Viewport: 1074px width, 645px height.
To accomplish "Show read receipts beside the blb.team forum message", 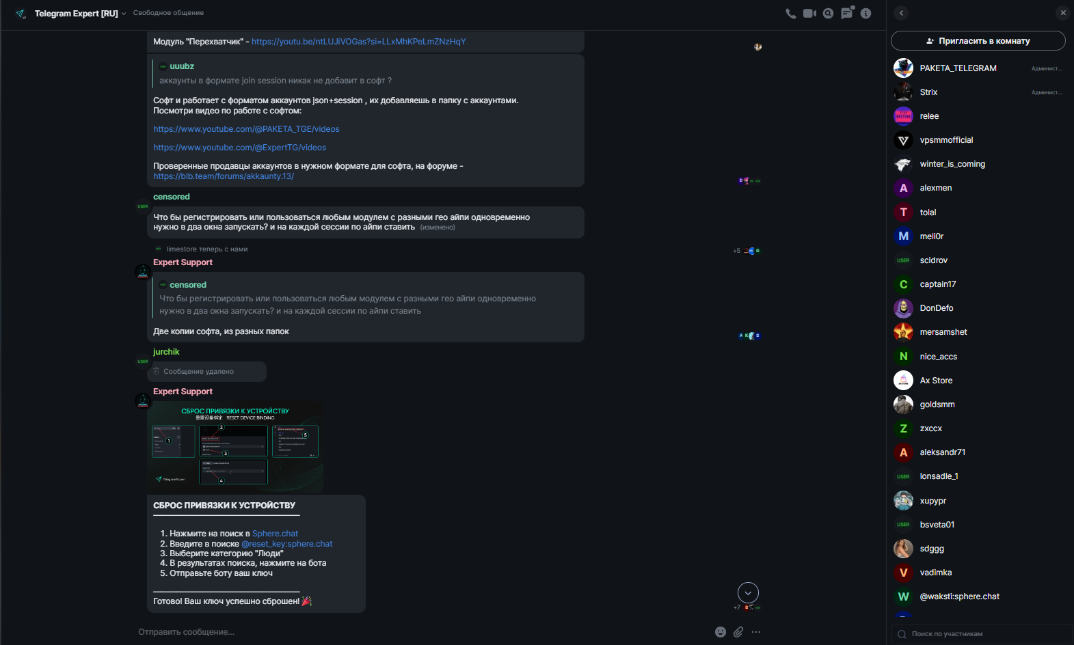I will click(749, 180).
